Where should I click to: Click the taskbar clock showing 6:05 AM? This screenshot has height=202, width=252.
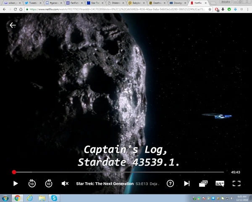point(242,198)
